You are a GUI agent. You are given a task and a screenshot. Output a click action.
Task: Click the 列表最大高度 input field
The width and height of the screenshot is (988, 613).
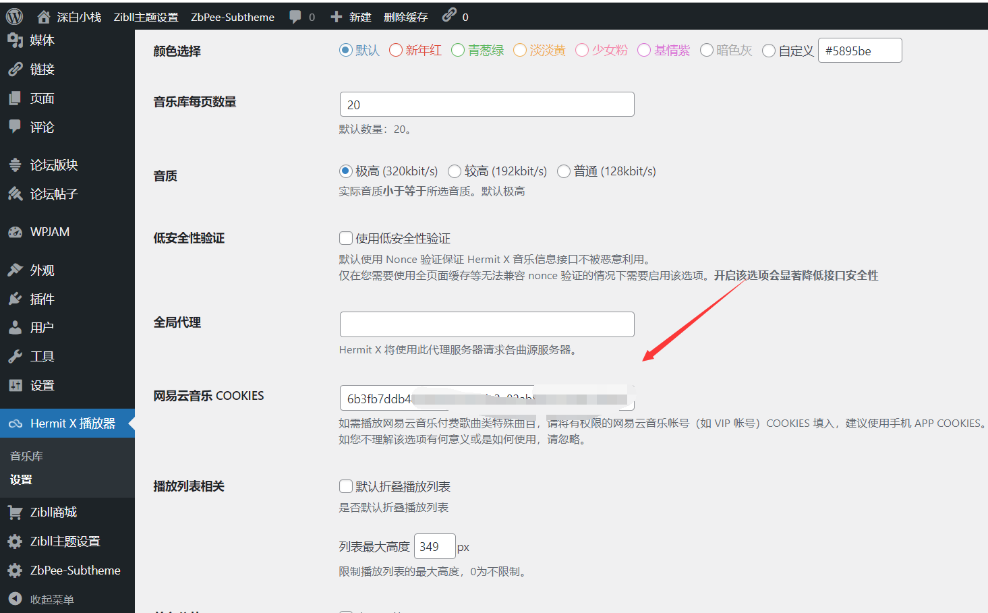point(434,546)
